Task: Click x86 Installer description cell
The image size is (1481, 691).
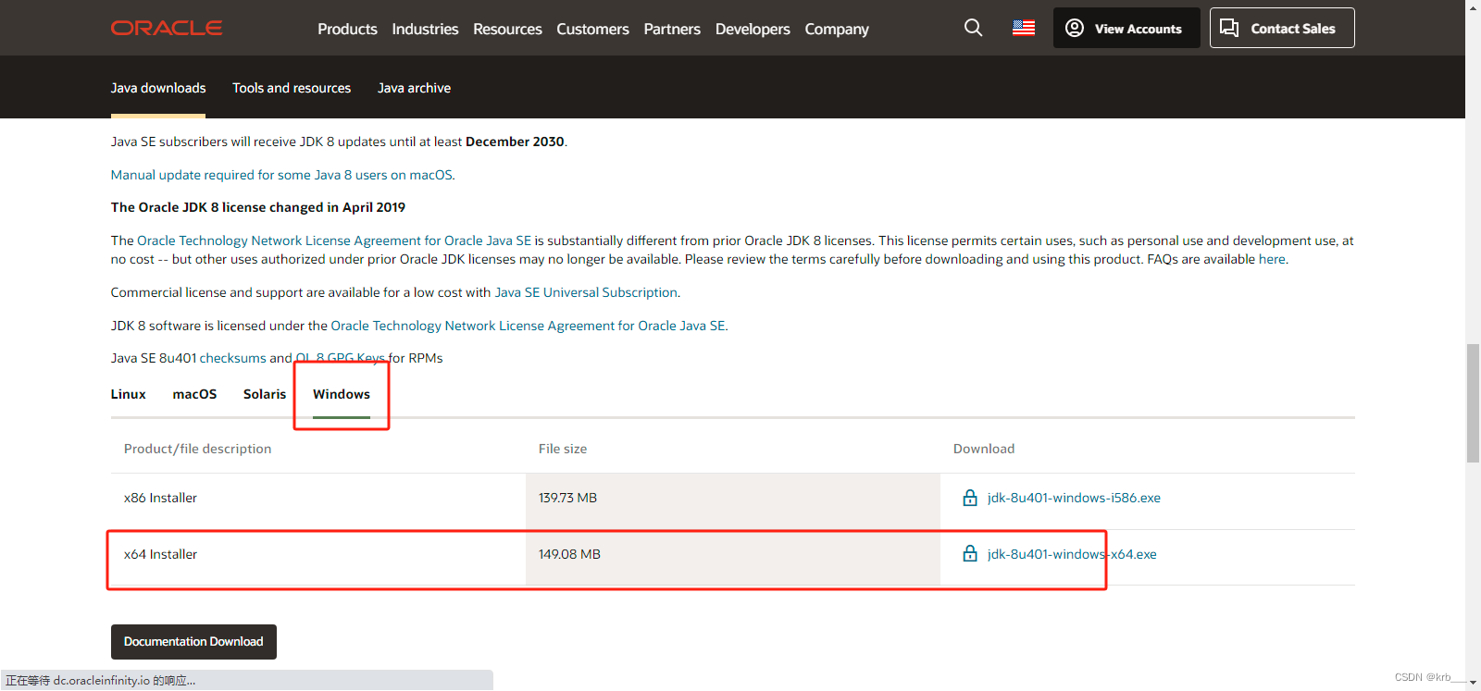Action: [x=318, y=501]
